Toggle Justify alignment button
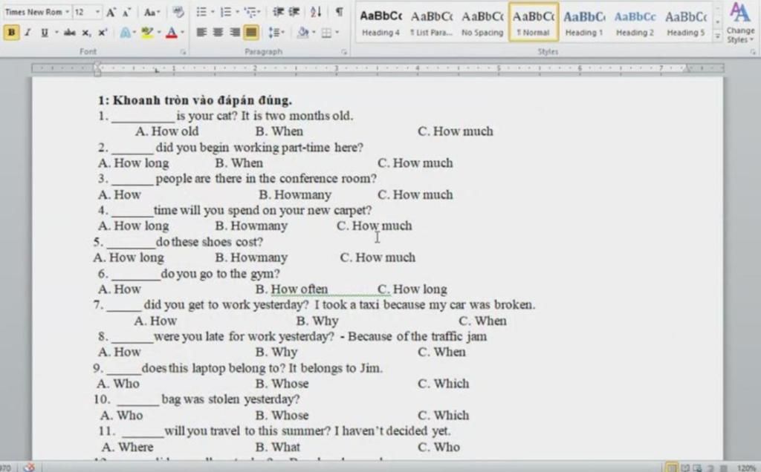This screenshot has width=761, height=472. [x=251, y=33]
